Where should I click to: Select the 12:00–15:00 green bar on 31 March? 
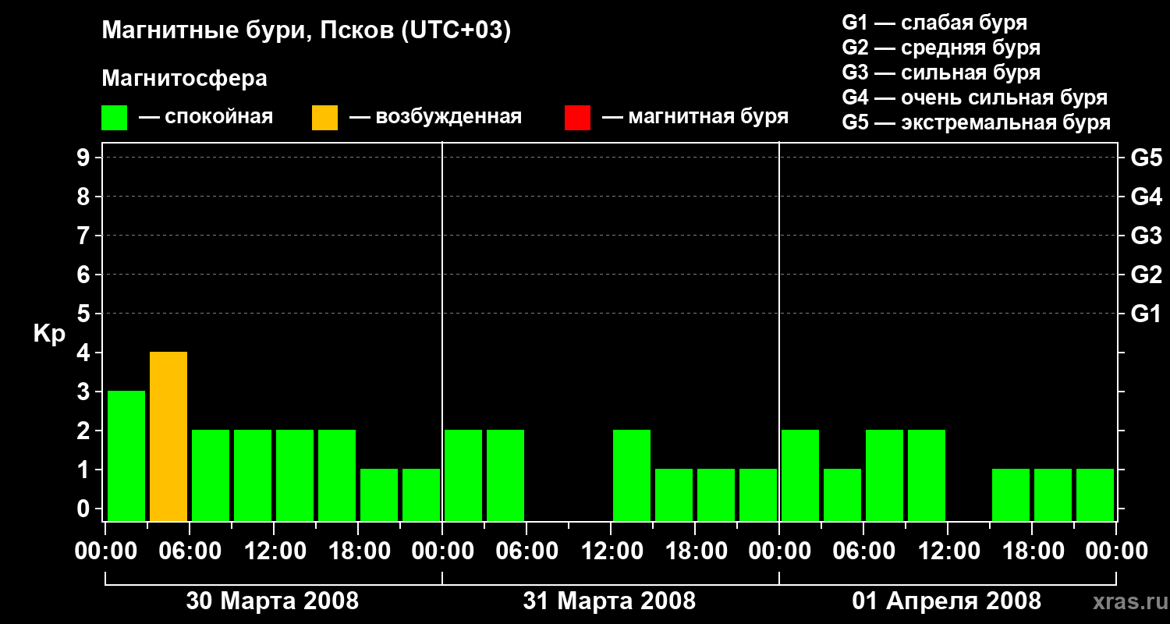pyautogui.click(x=632, y=475)
